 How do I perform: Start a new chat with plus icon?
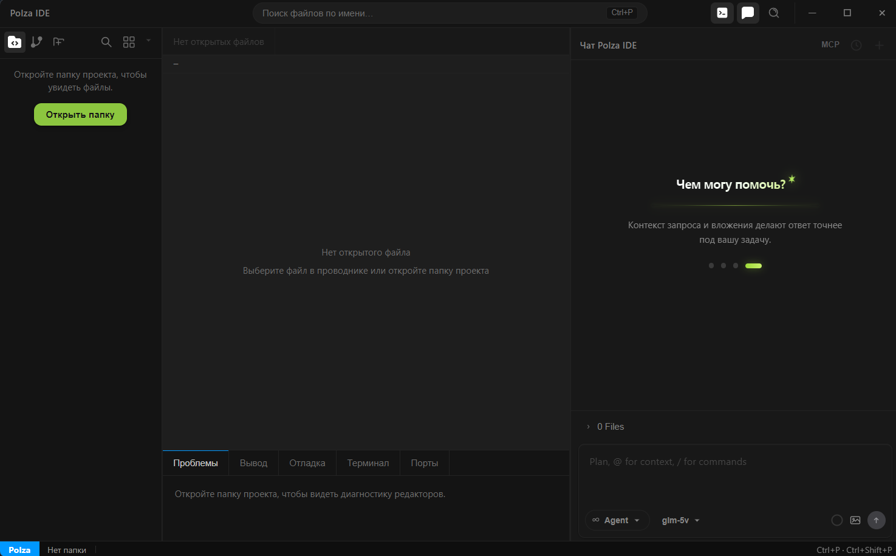(879, 45)
